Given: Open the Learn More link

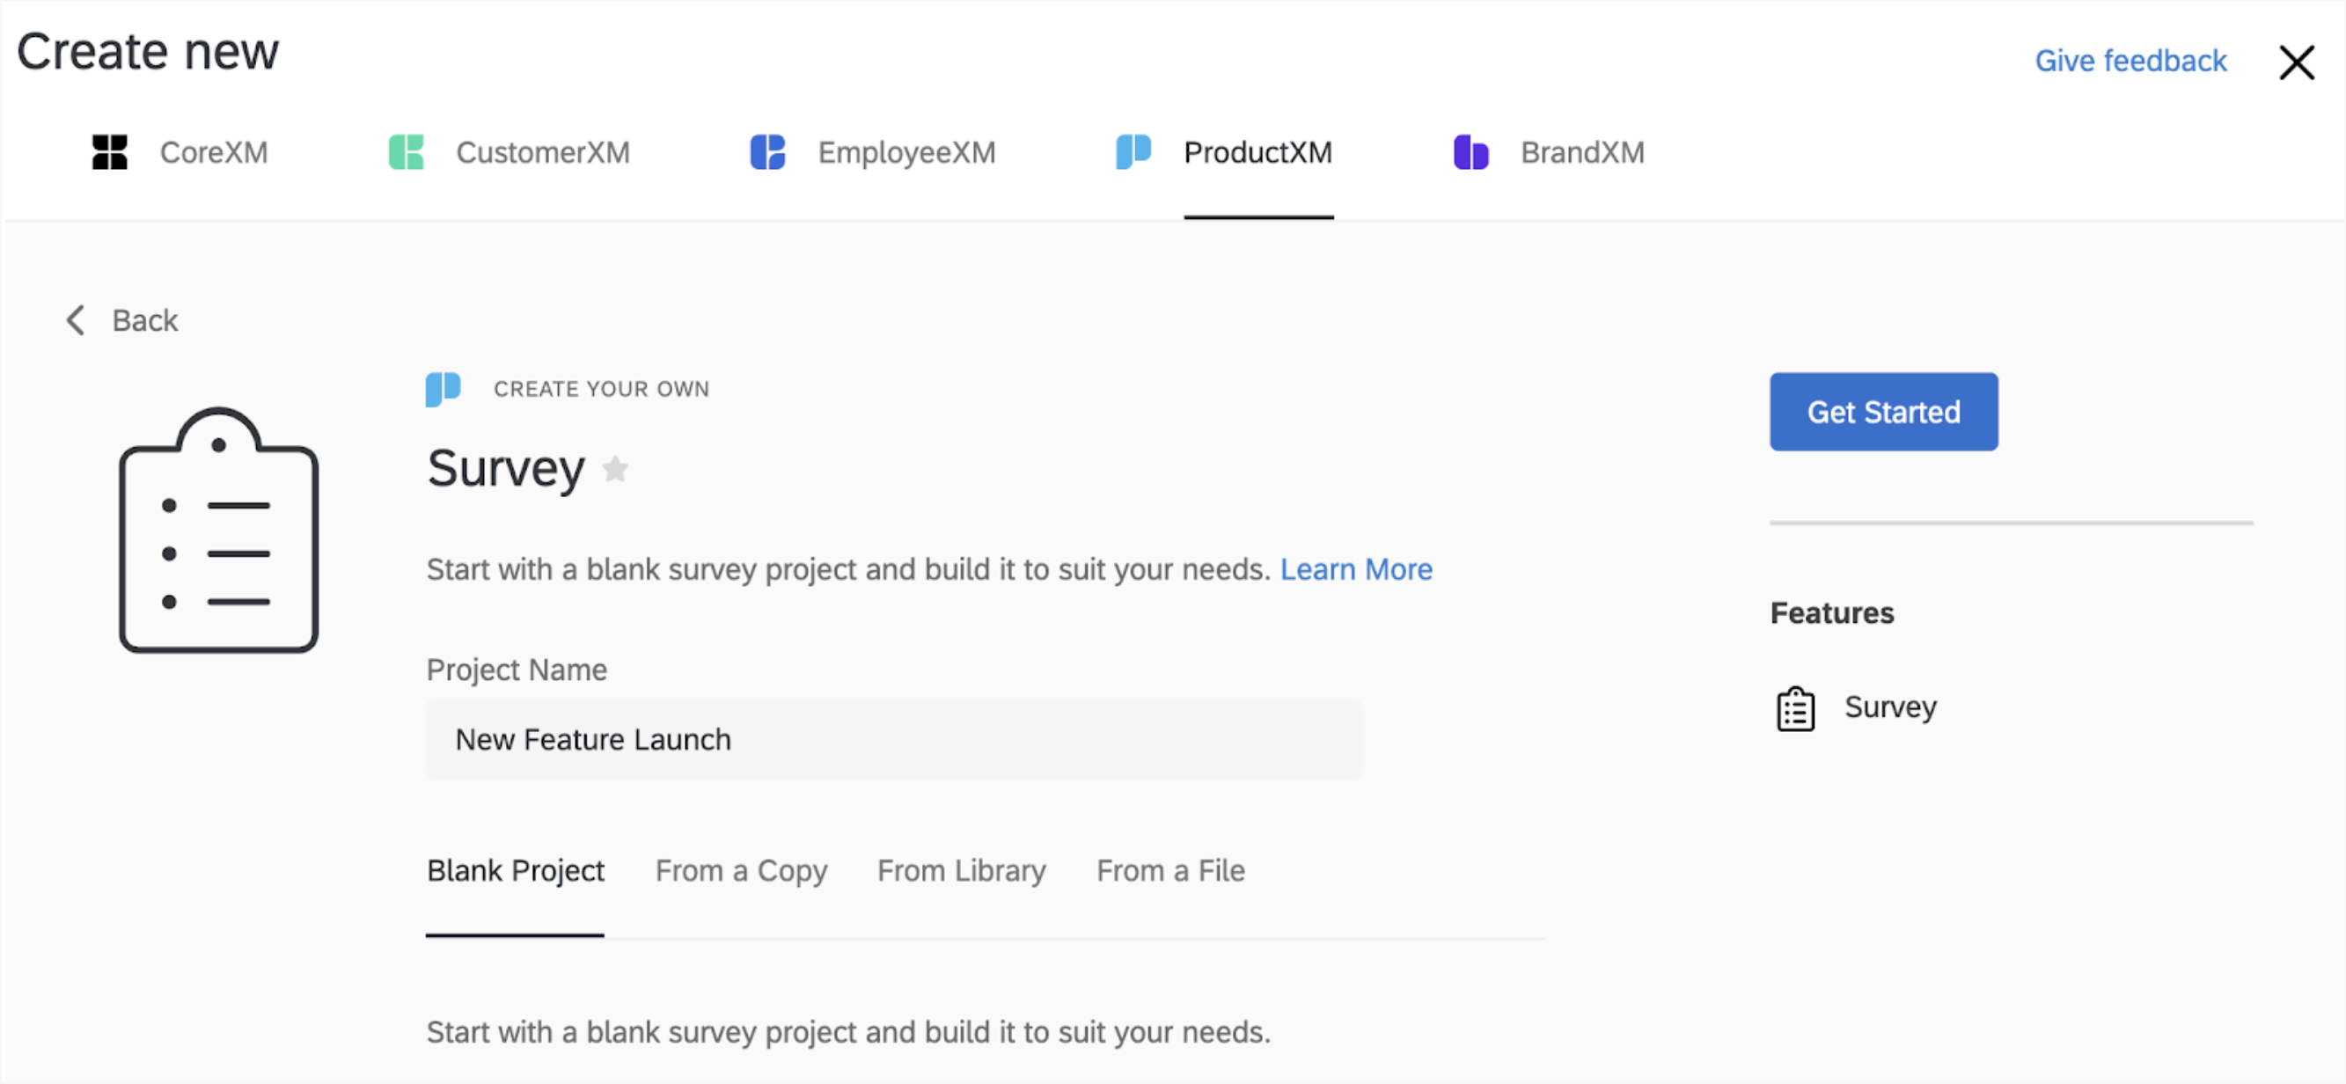Looking at the screenshot, I should (1356, 569).
